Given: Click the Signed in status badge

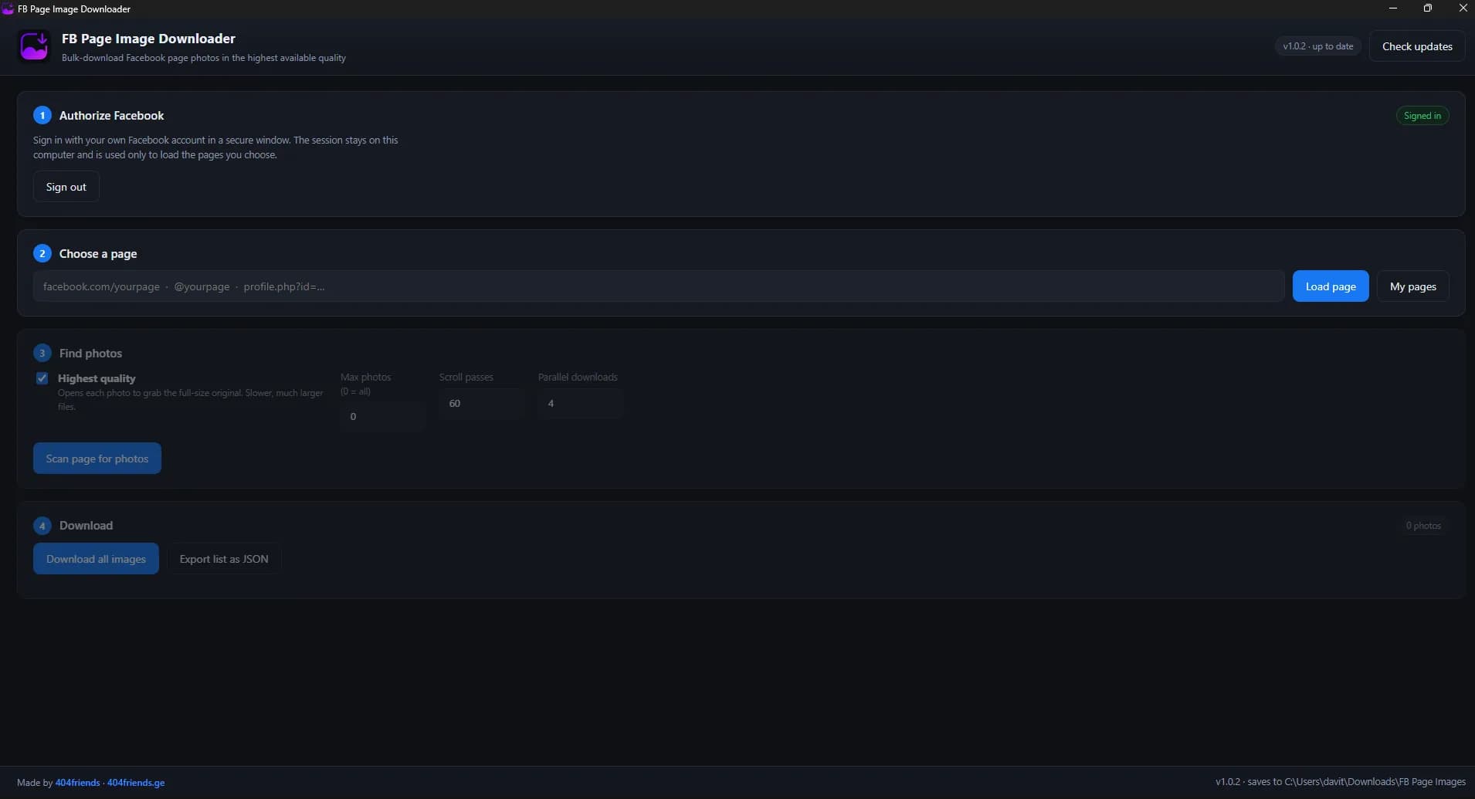Looking at the screenshot, I should tap(1422, 116).
